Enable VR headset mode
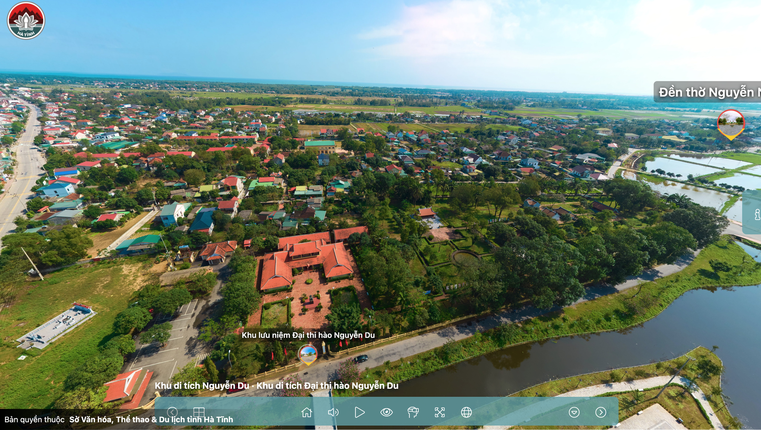 coord(413,412)
